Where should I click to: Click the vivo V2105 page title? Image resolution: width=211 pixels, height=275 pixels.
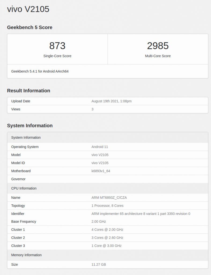(28, 9)
